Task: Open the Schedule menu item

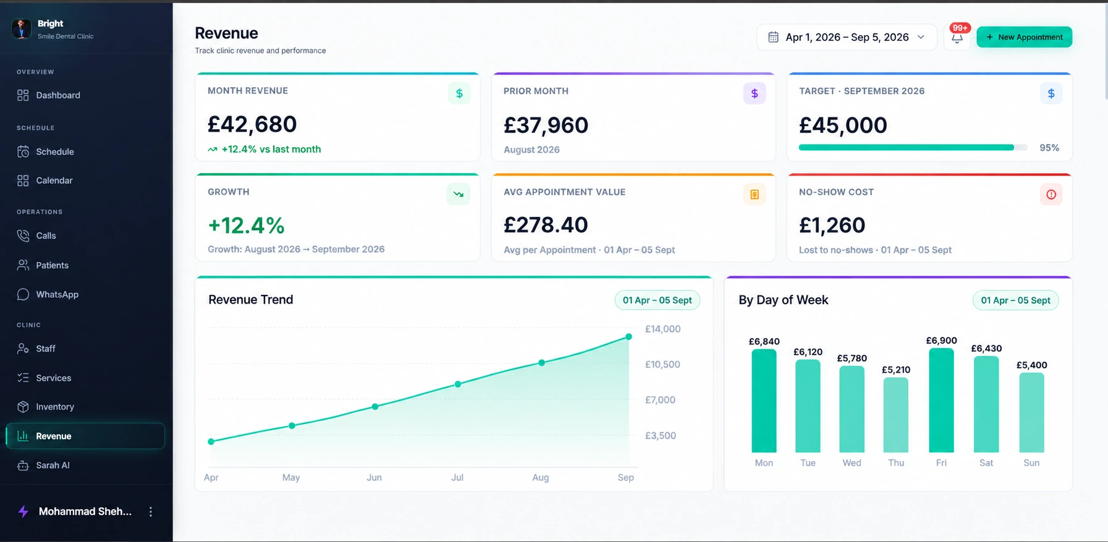Action: 85,151
